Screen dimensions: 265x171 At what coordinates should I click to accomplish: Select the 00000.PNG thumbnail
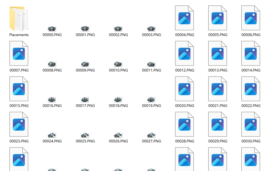click(52, 29)
